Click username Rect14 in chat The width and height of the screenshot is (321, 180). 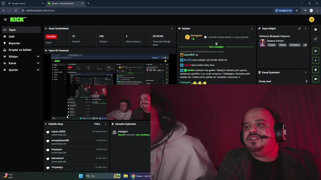pos(187,60)
